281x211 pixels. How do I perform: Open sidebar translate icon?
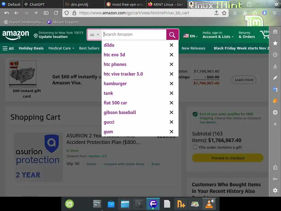click(275, 89)
